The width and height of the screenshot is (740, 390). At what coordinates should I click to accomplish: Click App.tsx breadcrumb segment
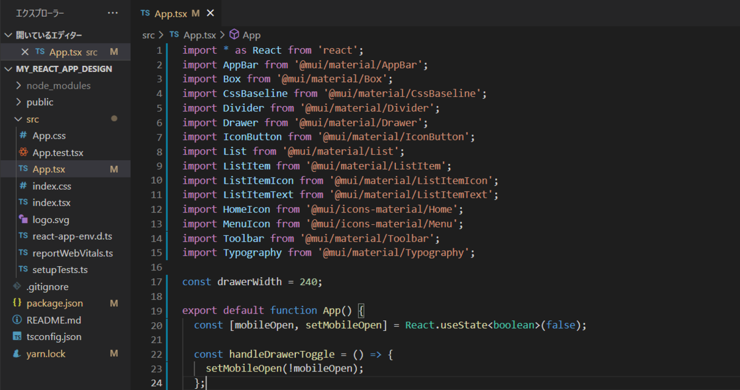200,35
